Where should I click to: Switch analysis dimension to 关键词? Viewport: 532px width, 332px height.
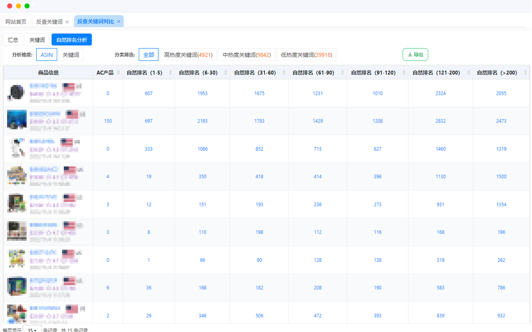pyautogui.click(x=71, y=55)
